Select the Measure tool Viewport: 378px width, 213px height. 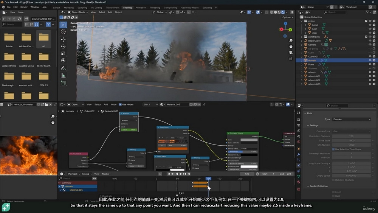63,76
